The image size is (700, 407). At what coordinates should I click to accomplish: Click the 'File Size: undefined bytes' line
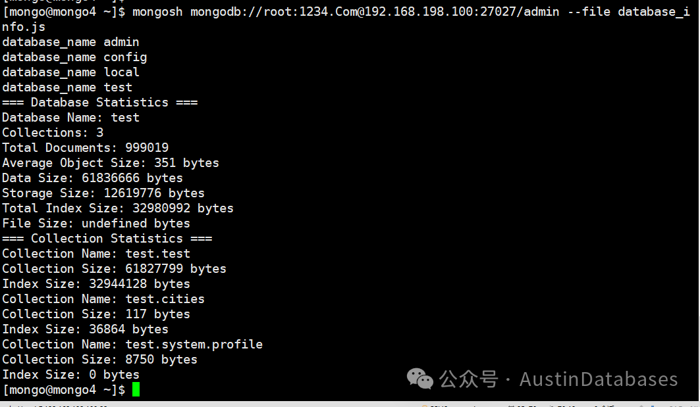(96, 224)
